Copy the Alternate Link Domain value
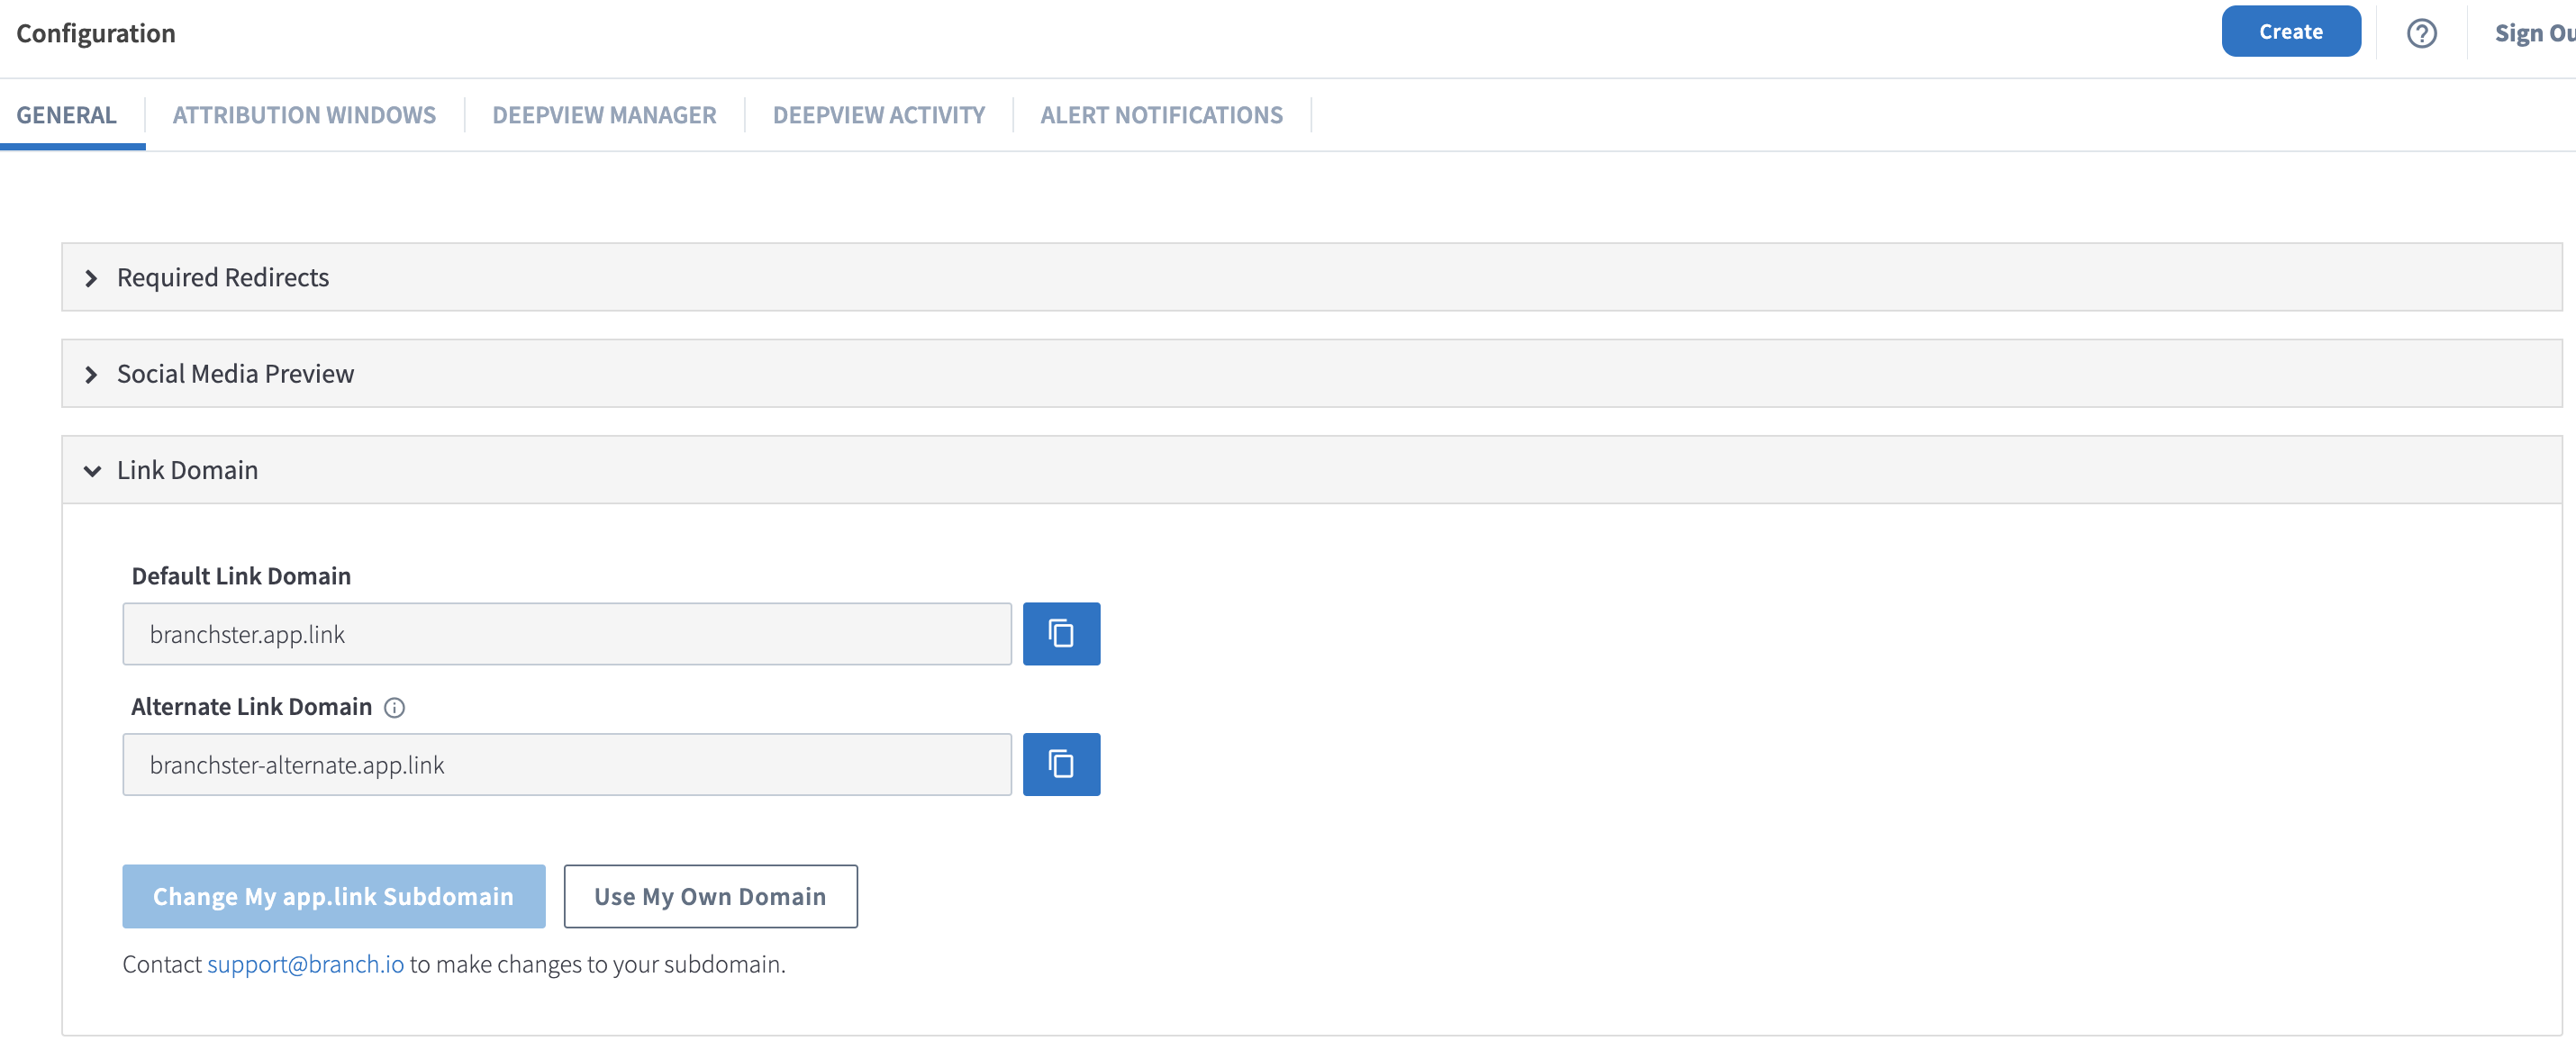This screenshot has height=1050, width=2576. click(x=1061, y=765)
